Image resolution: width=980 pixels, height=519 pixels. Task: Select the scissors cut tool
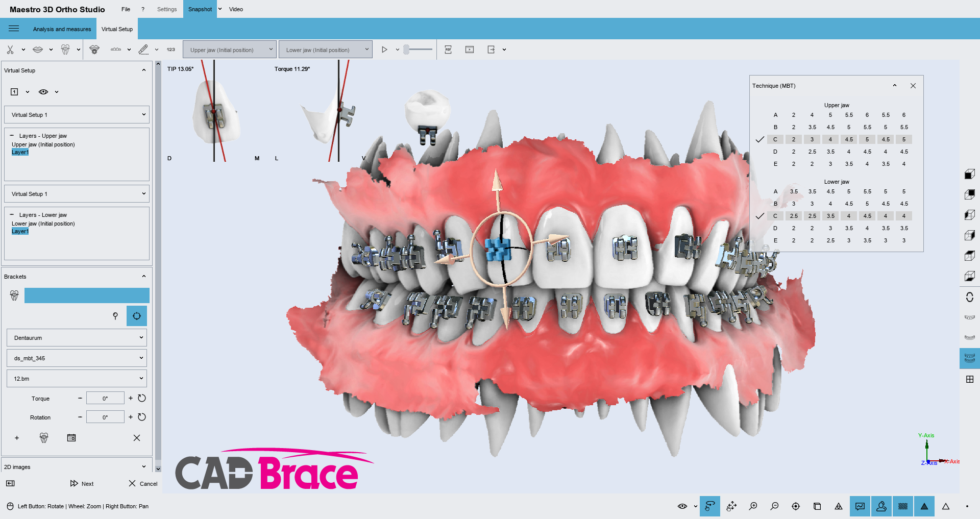tap(10, 50)
